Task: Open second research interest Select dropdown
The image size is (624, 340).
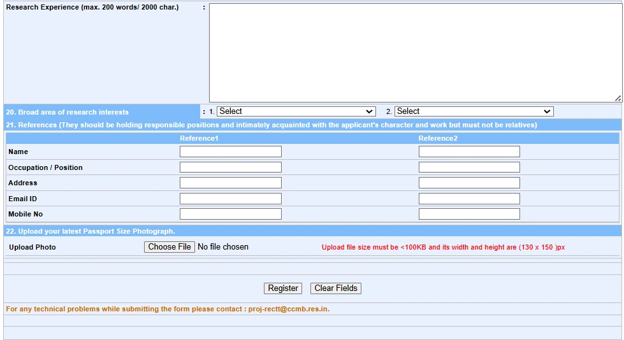Action: tap(474, 111)
